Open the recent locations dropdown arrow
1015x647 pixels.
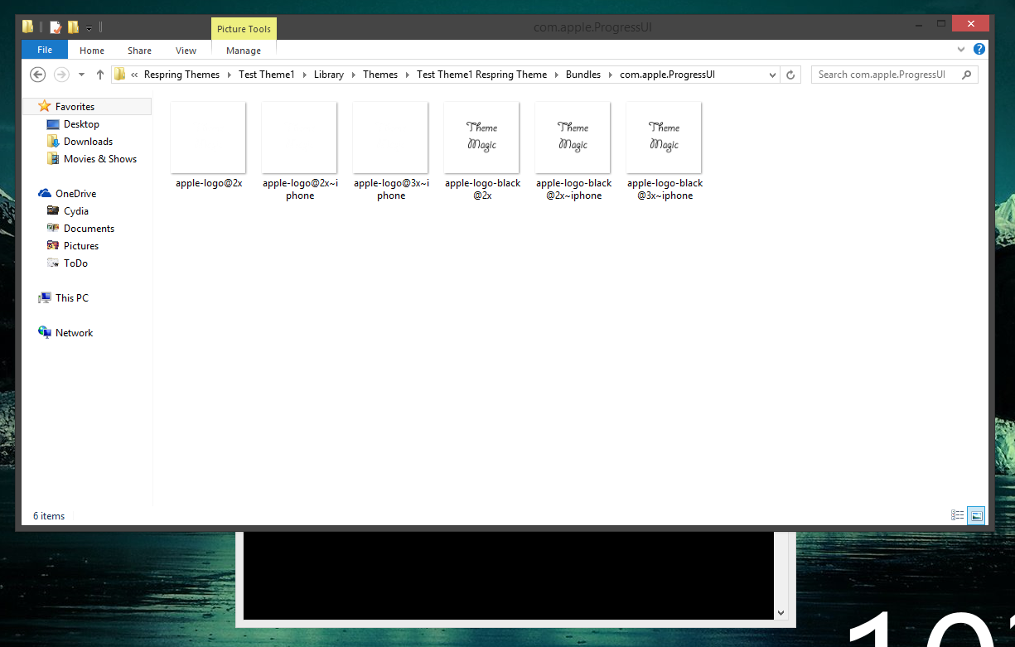(x=81, y=75)
